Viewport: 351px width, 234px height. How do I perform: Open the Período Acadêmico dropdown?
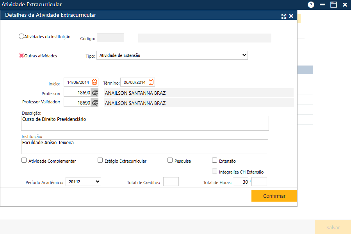pyautogui.click(x=83, y=182)
